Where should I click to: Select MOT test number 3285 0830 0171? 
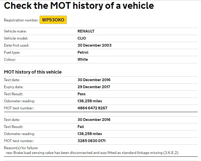pos(92,141)
